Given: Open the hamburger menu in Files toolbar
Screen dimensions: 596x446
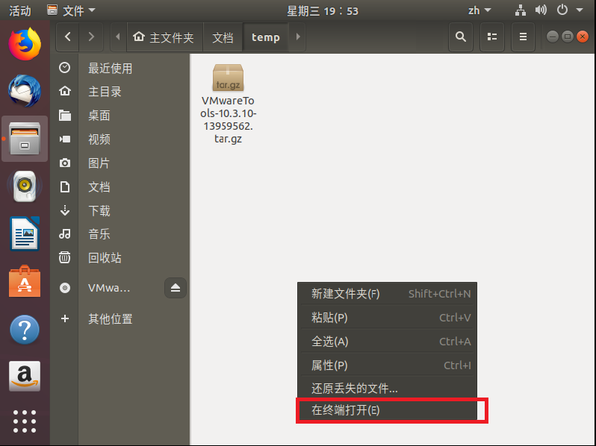Looking at the screenshot, I should 524,37.
